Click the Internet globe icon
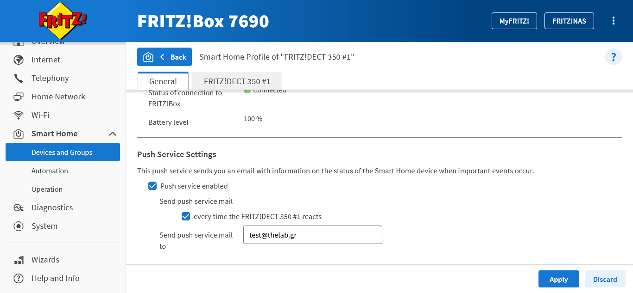This screenshot has width=633, height=293. click(19, 60)
